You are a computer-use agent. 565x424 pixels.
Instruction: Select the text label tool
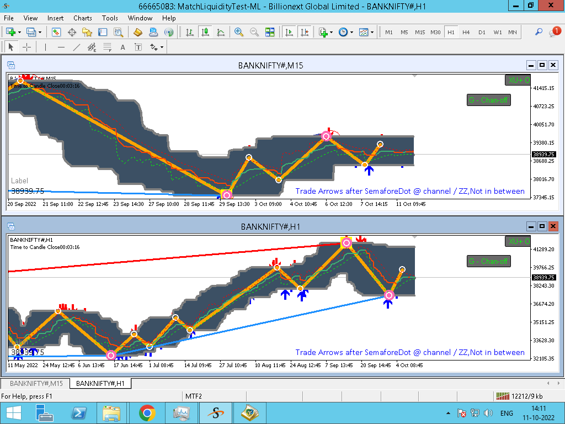pos(138,47)
